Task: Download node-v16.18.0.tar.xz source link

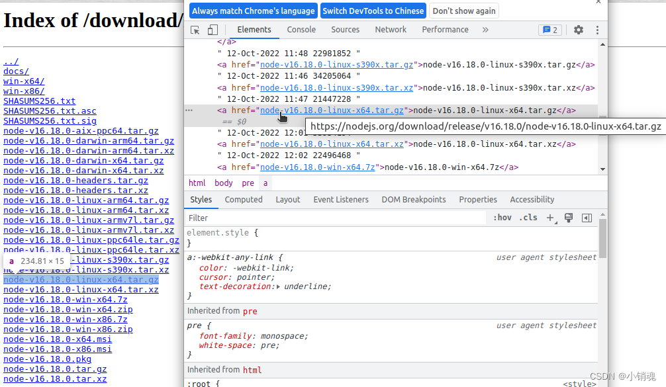Action: click(55, 379)
